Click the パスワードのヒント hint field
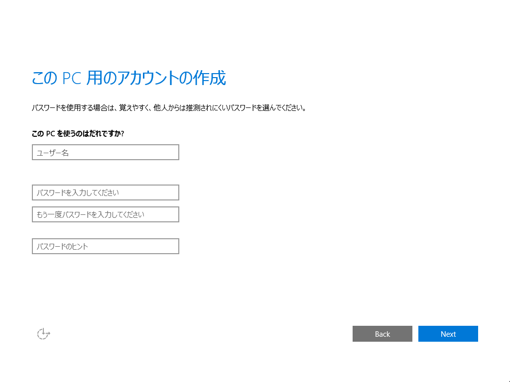The image size is (510, 382). pos(106,246)
